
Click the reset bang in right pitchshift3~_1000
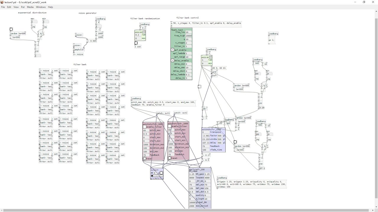click(x=170, y=158)
